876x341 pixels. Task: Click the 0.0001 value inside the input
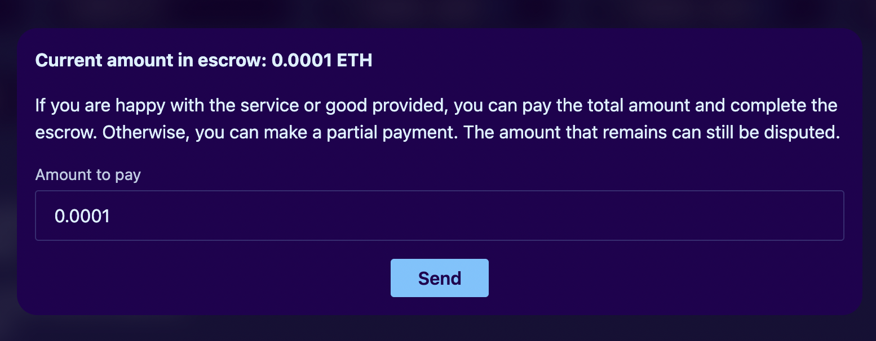[82, 216]
